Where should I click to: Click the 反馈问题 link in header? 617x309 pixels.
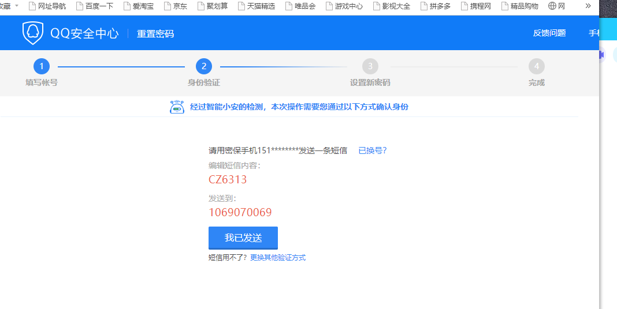click(549, 33)
